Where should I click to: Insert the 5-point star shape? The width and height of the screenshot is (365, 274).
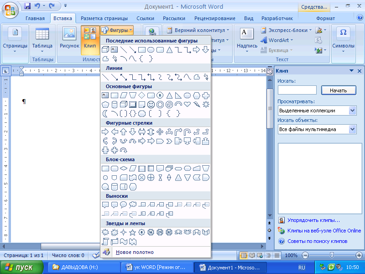tap(132, 232)
